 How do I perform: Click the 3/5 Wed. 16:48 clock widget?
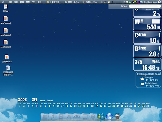click(x=147, y=64)
